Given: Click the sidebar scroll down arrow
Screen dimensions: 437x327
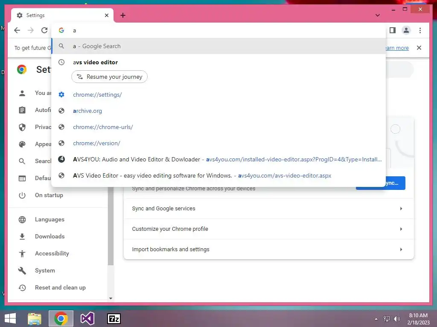Looking at the screenshot, I should tap(111, 298).
